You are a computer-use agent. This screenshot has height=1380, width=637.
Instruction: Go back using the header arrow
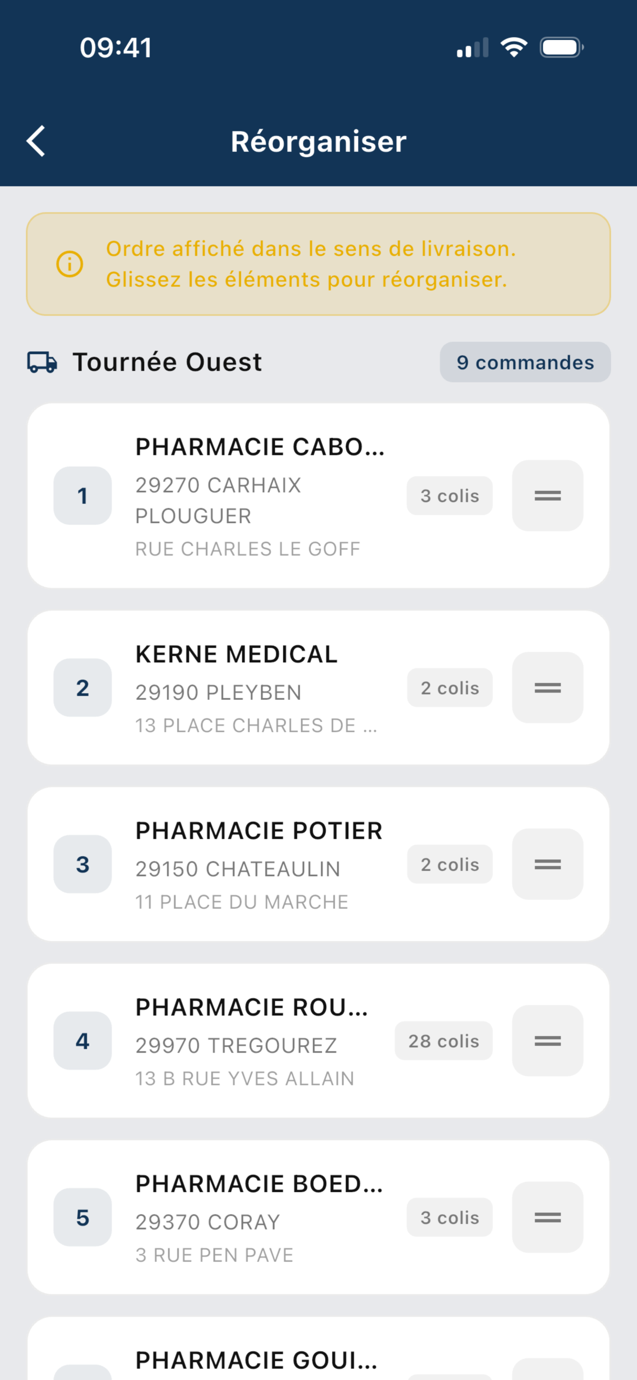(36, 141)
